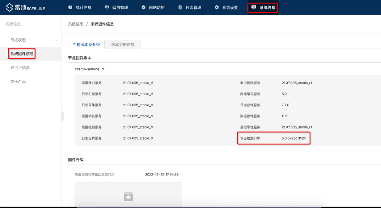Click the 网站防护 shield icon
Viewport: 381px width, 208px height.
point(144,7)
